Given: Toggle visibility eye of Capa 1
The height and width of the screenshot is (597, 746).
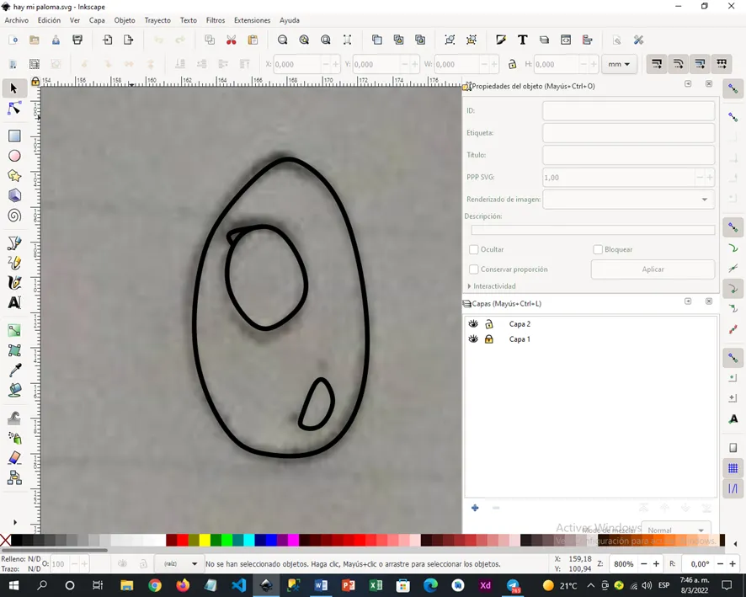Looking at the screenshot, I should coord(473,339).
